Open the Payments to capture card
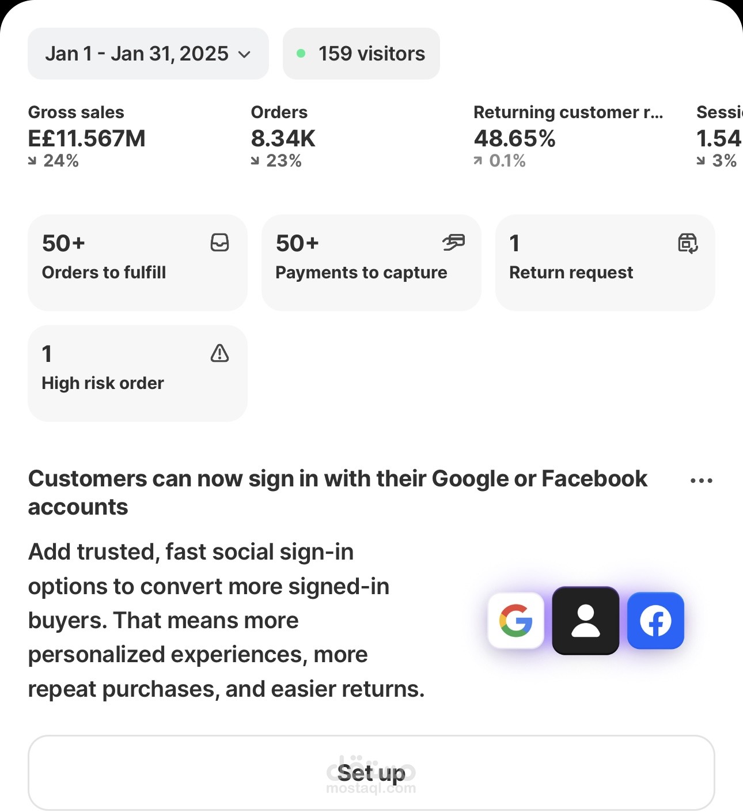 (371, 263)
